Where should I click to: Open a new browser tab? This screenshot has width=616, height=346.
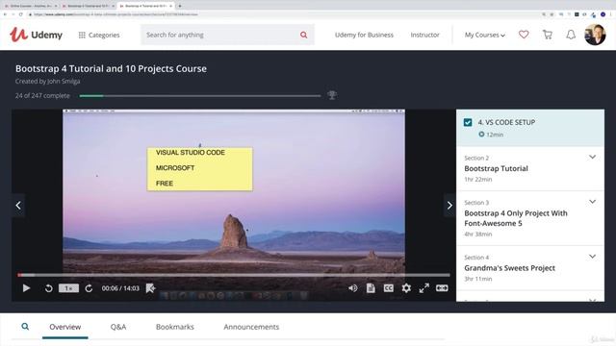180,6
